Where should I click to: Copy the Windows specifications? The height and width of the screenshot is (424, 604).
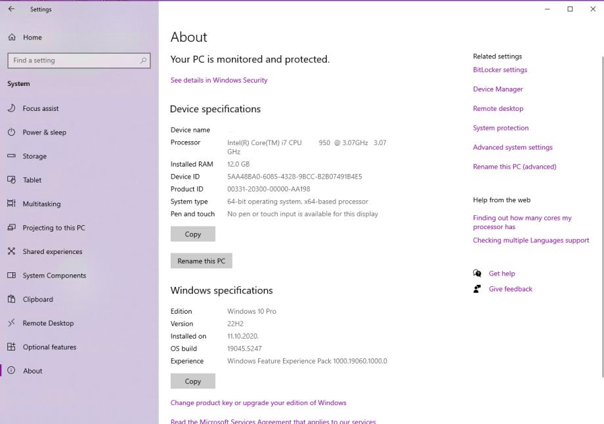(x=193, y=381)
